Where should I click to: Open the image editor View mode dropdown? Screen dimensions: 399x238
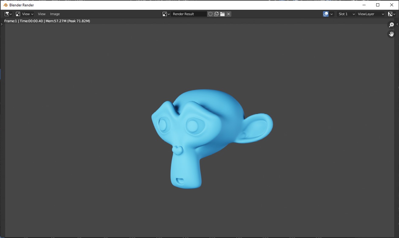pyautogui.click(x=25, y=14)
